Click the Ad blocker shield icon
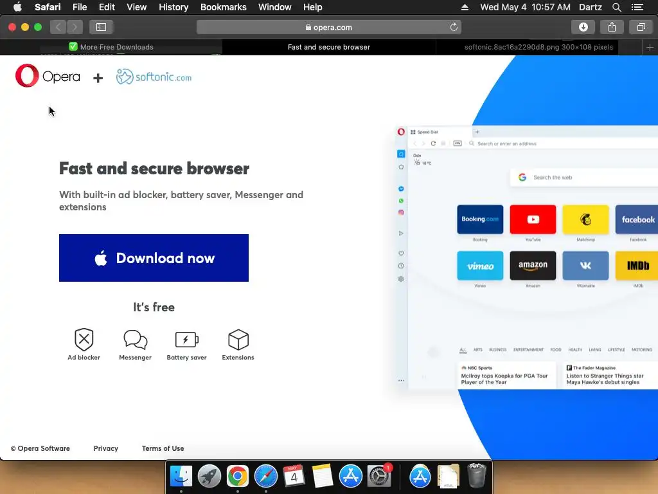 coord(84,340)
